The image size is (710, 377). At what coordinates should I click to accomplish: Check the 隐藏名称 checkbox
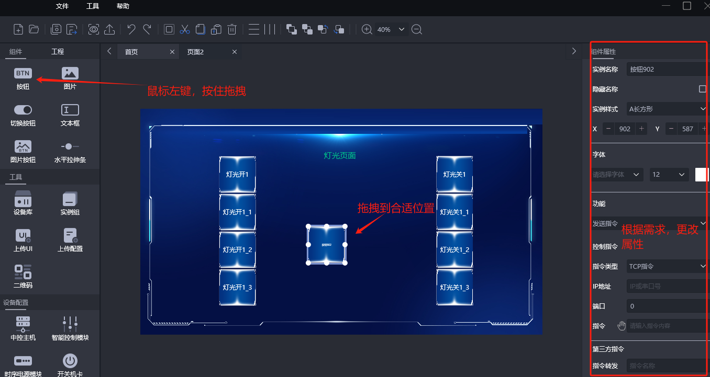coord(703,89)
